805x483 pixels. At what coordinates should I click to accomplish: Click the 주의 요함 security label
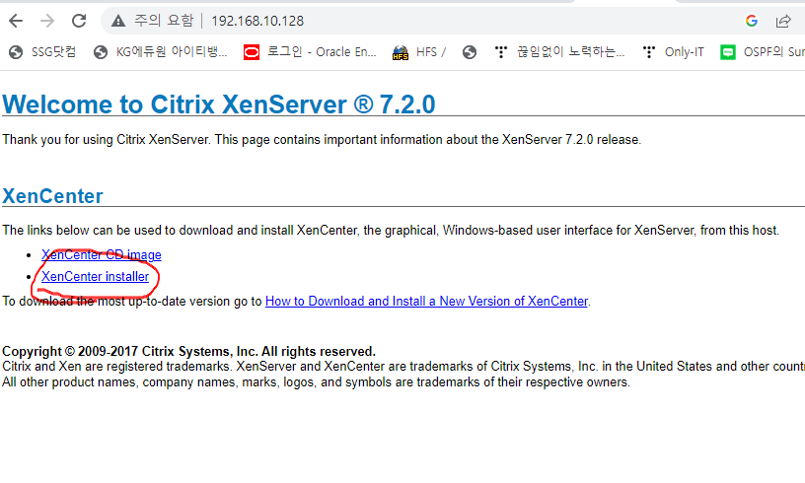click(164, 21)
